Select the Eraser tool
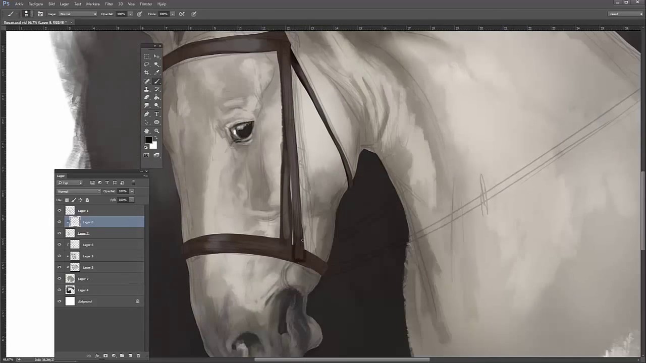Image resolution: width=646 pixels, height=363 pixels. coord(146,97)
